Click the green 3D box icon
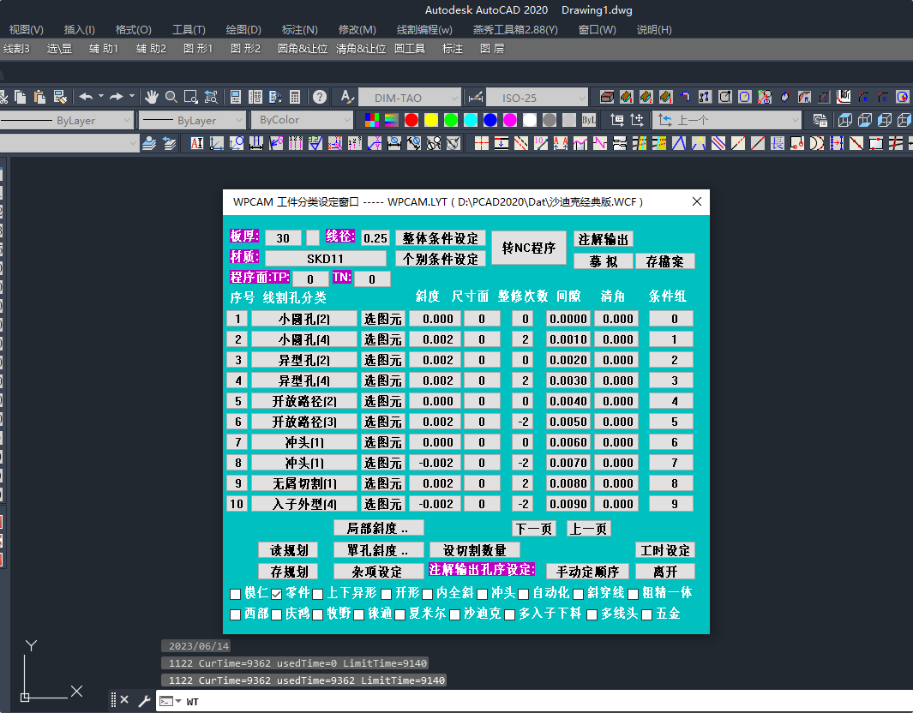913x713 pixels. 607,97
